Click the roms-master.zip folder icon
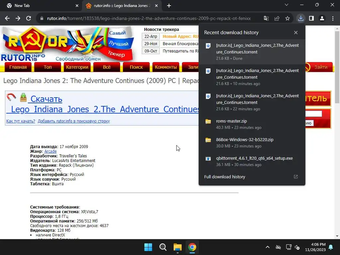Viewport: 340px width, 255px height. click(x=208, y=122)
